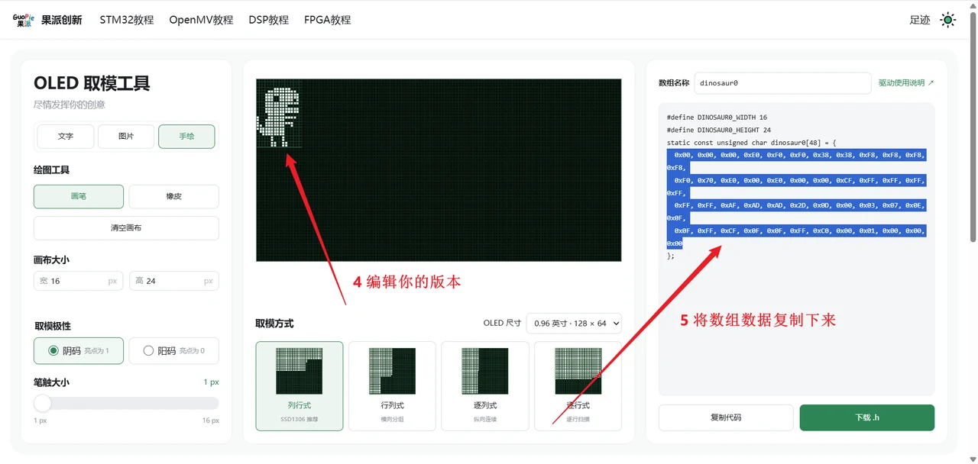This screenshot has height=464, width=978.
Task: Open the OLED 尺寸 dropdown
Action: tap(574, 323)
